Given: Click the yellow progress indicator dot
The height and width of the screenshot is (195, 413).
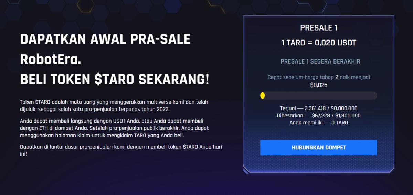Looking at the screenshot, I should tap(263, 96).
